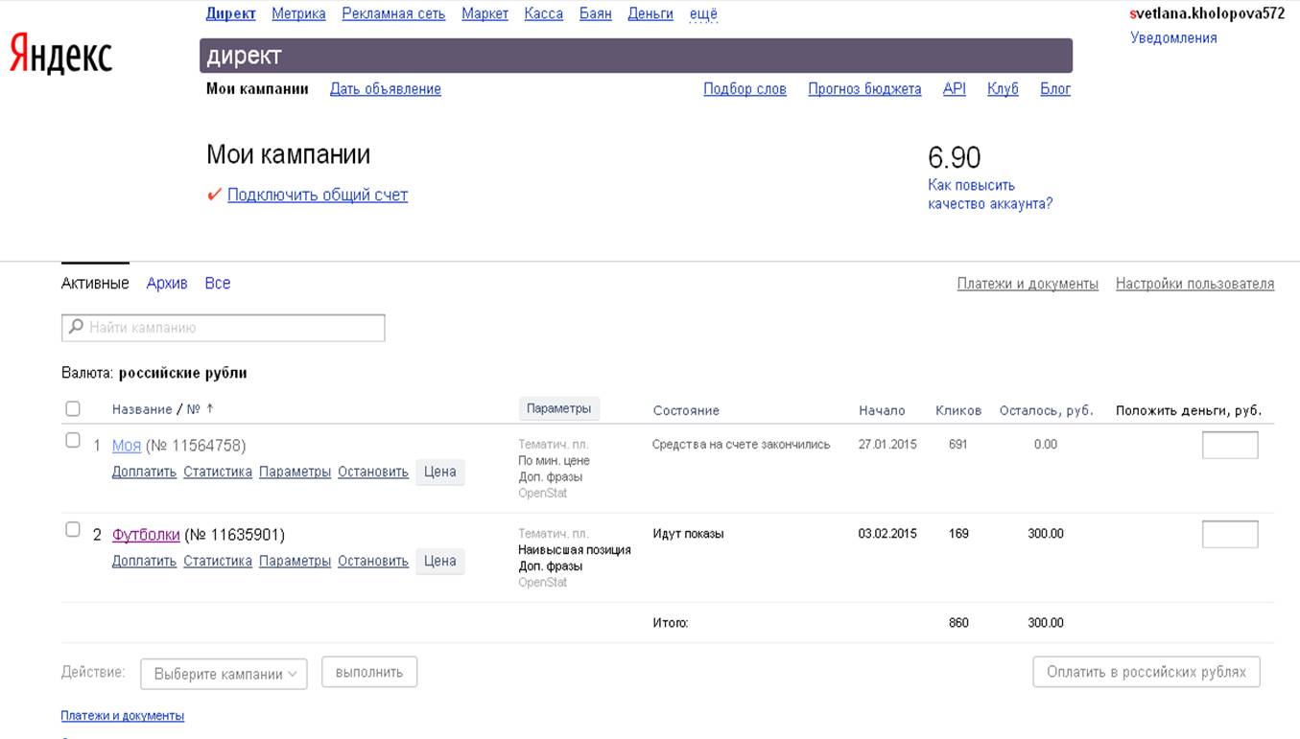Screen dimensions: 1300x739
Task: Click status text Идут показы
Action: click(x=689, y=534)
